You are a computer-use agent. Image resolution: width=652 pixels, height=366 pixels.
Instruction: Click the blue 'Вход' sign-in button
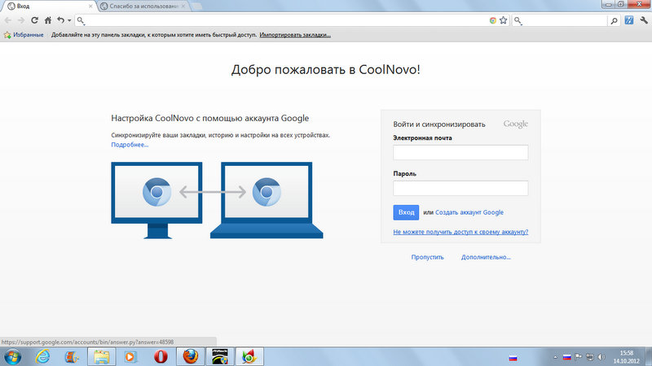(406, 212)
